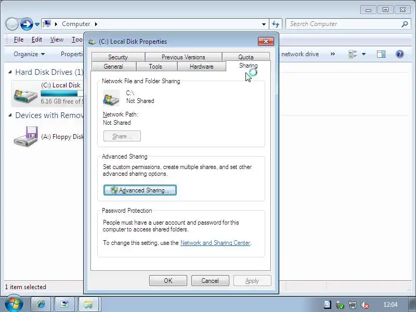Click the muted volume tray icon
The image size is (416, 312).
(365, 305)
